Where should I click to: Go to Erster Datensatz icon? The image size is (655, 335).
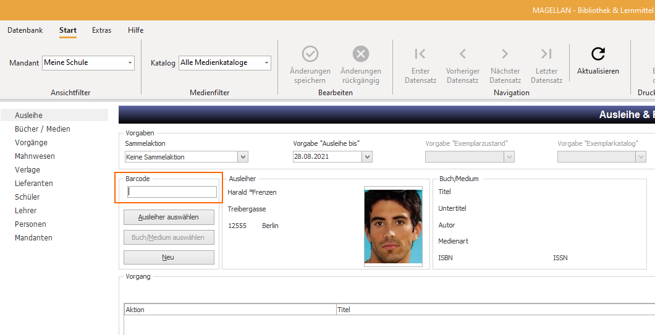420,54
